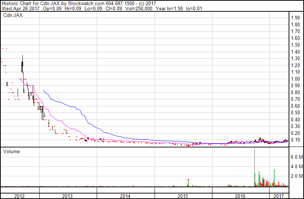This screenshot has width=304, height=199.
Task: Click the start of blue moving average line
Action: click(44, 90)
